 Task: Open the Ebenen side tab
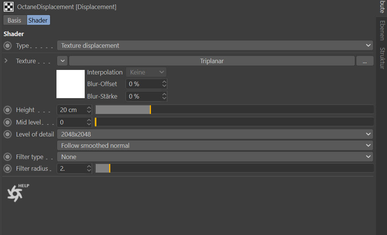(382, 31)
